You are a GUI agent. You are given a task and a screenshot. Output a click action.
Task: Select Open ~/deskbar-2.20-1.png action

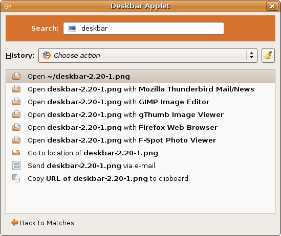pyautogui.click(x=140, y=76)
